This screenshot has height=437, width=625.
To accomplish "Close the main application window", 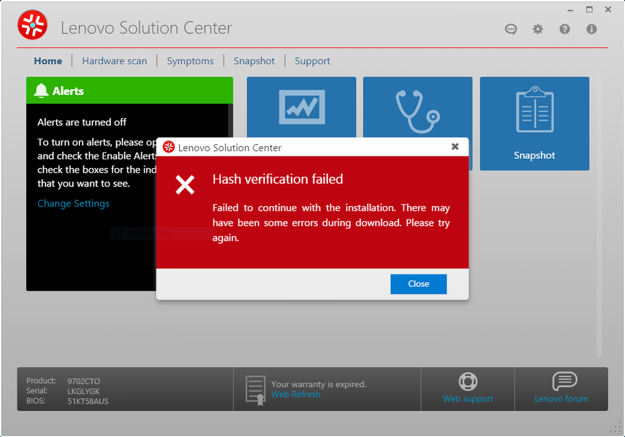I will [608, 9].
